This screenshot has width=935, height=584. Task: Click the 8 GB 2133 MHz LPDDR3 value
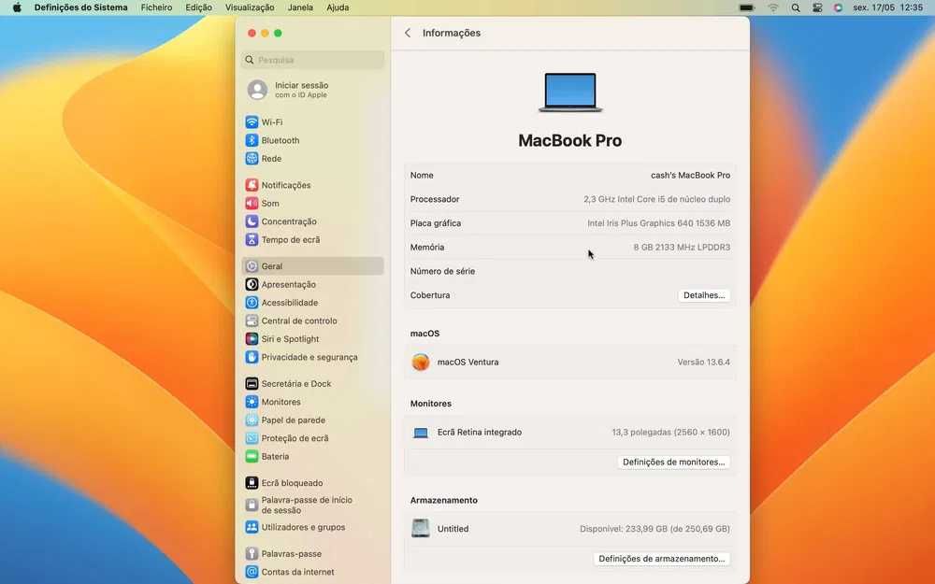[x=683, y=247]
